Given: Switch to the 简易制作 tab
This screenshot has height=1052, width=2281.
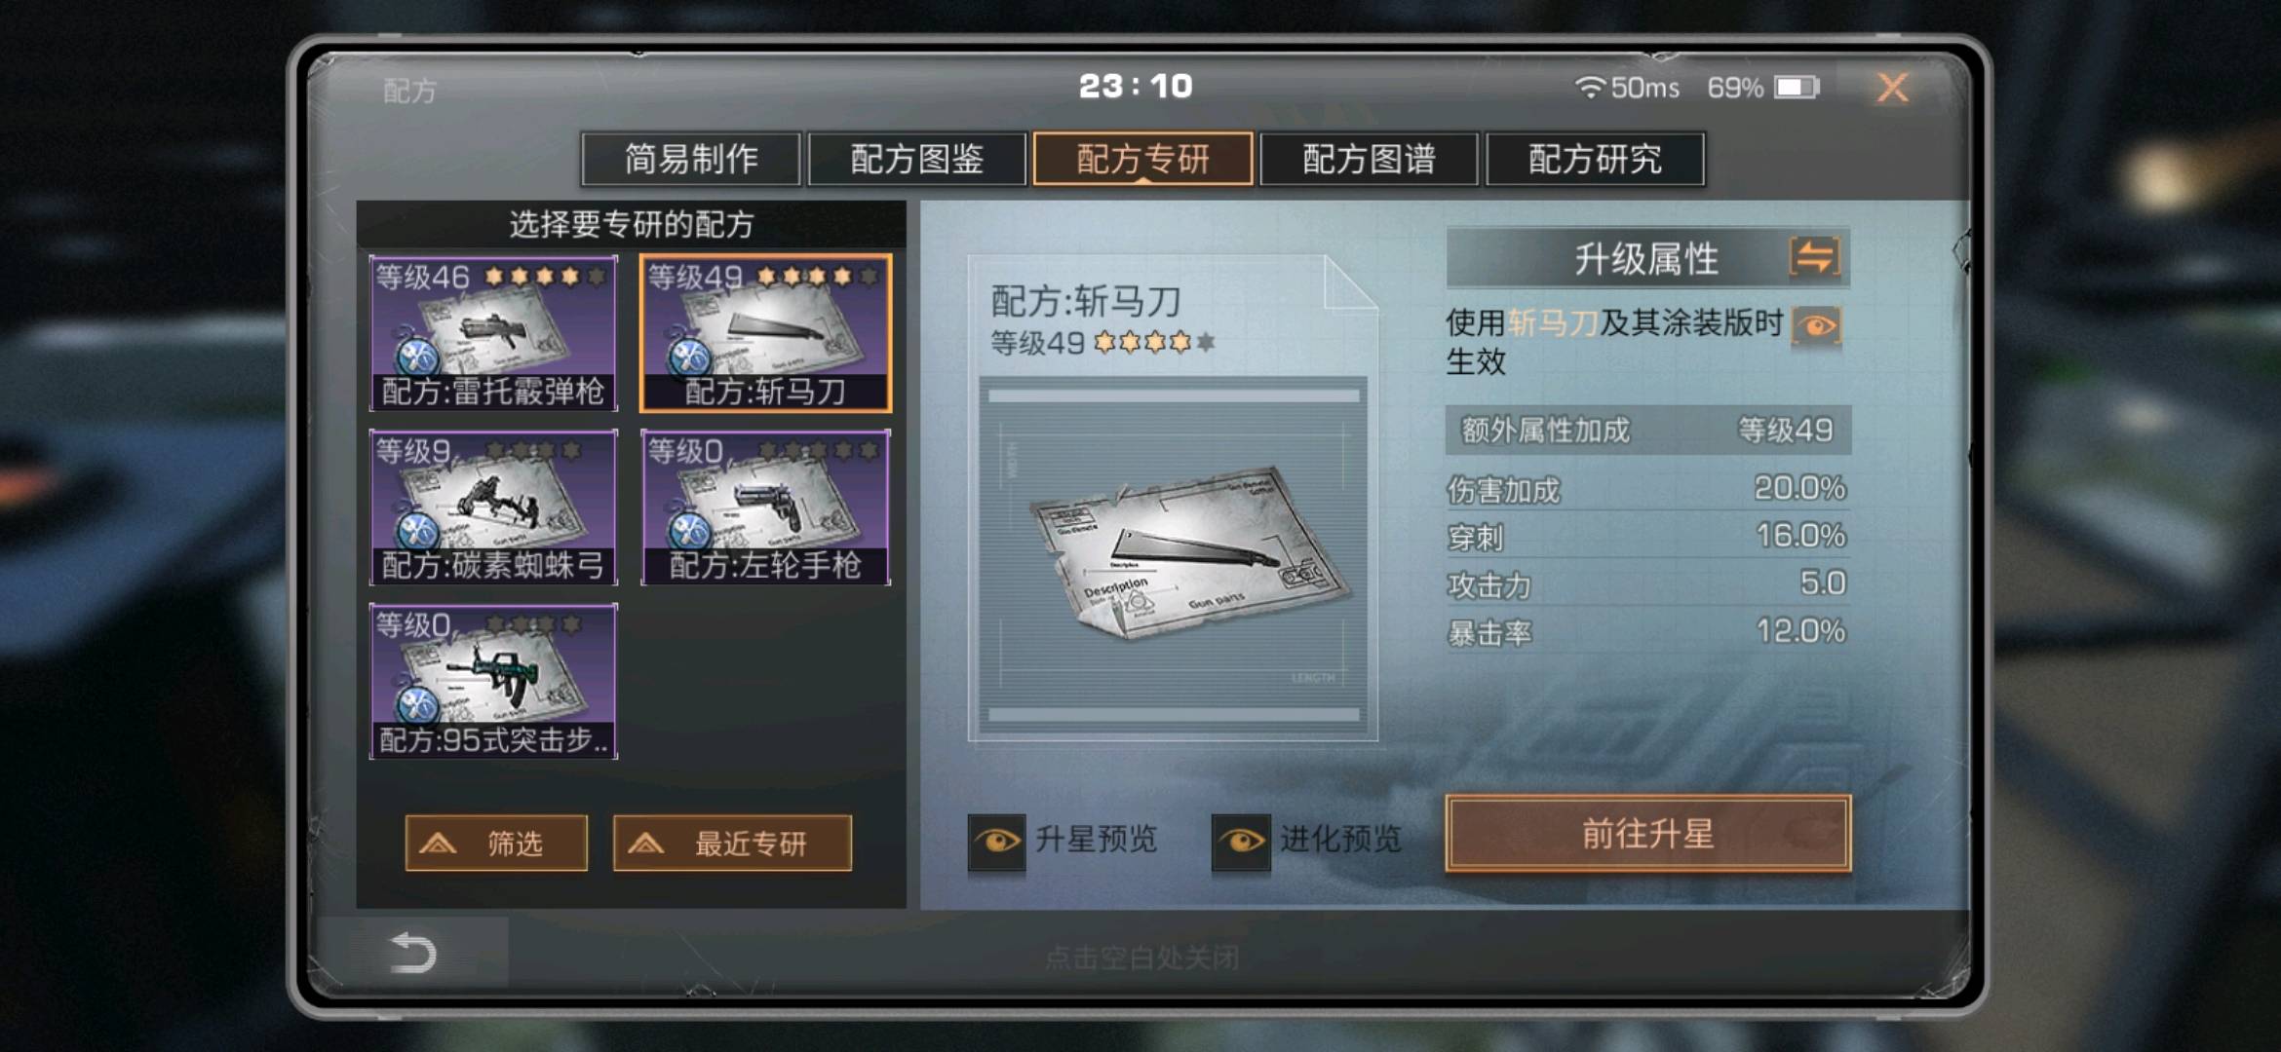Looking at the screenshot, I should point(691,159).
